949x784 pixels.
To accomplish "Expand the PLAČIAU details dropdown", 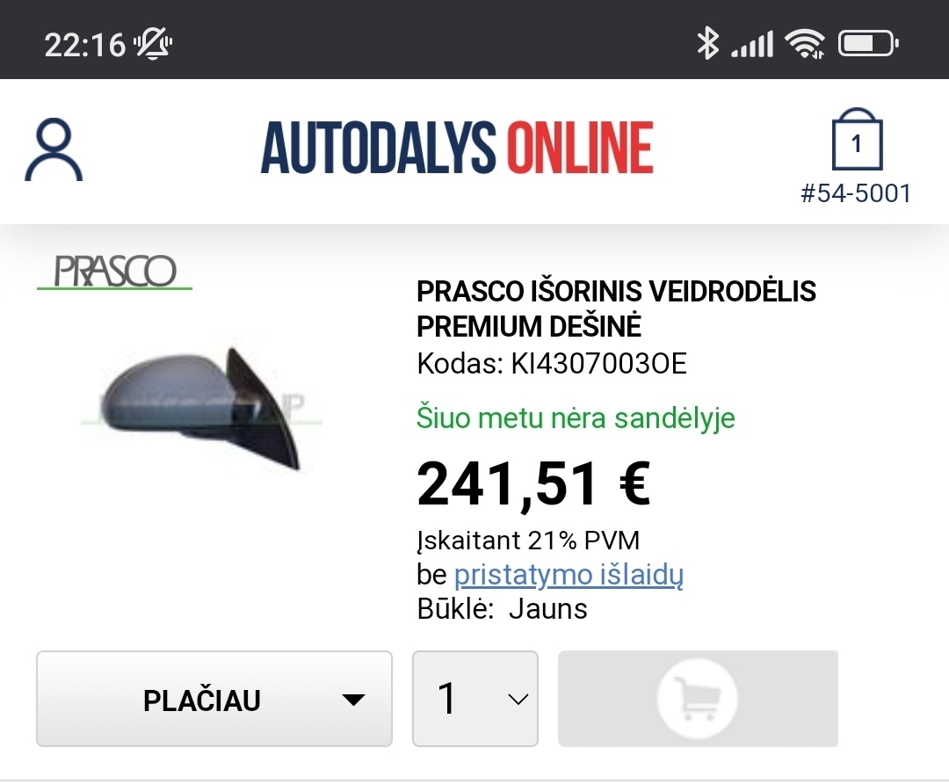I will pyautogui.click(x=214, y=699).
